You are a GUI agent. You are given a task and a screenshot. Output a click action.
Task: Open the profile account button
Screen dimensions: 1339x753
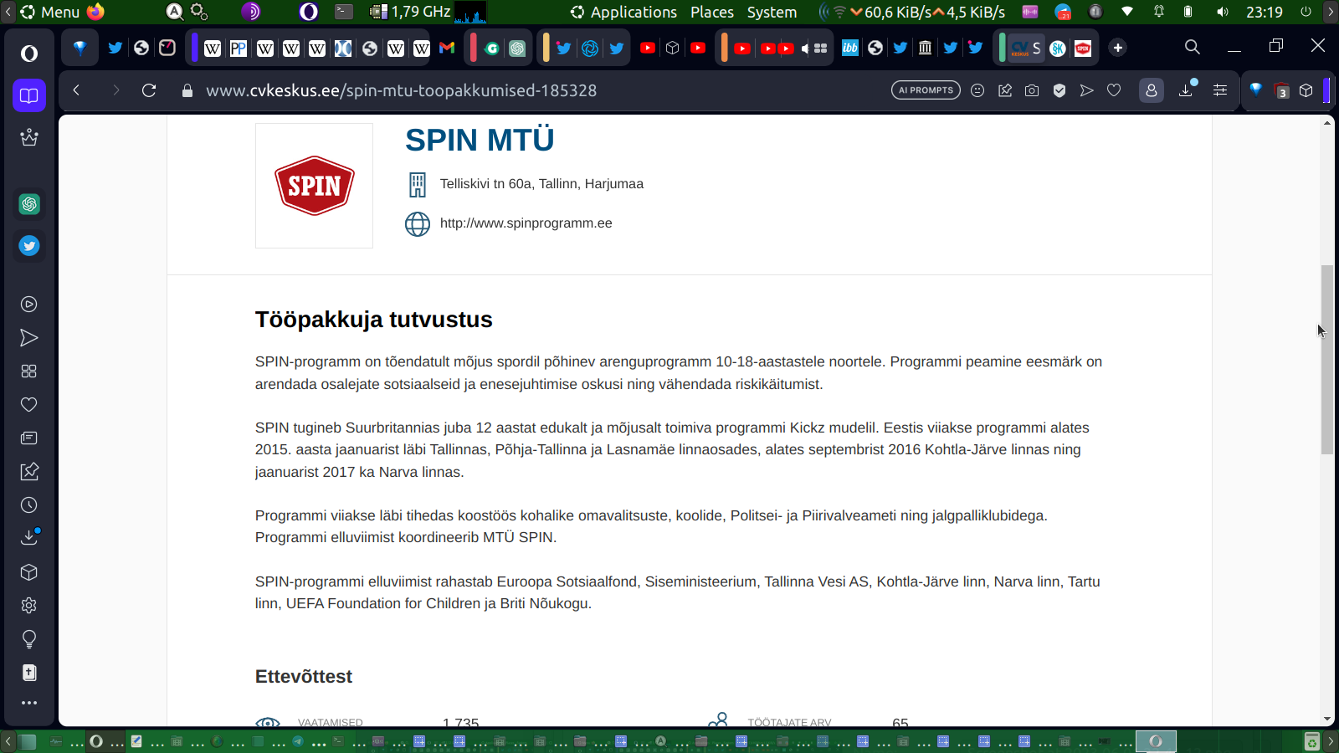pos(1152,90)
